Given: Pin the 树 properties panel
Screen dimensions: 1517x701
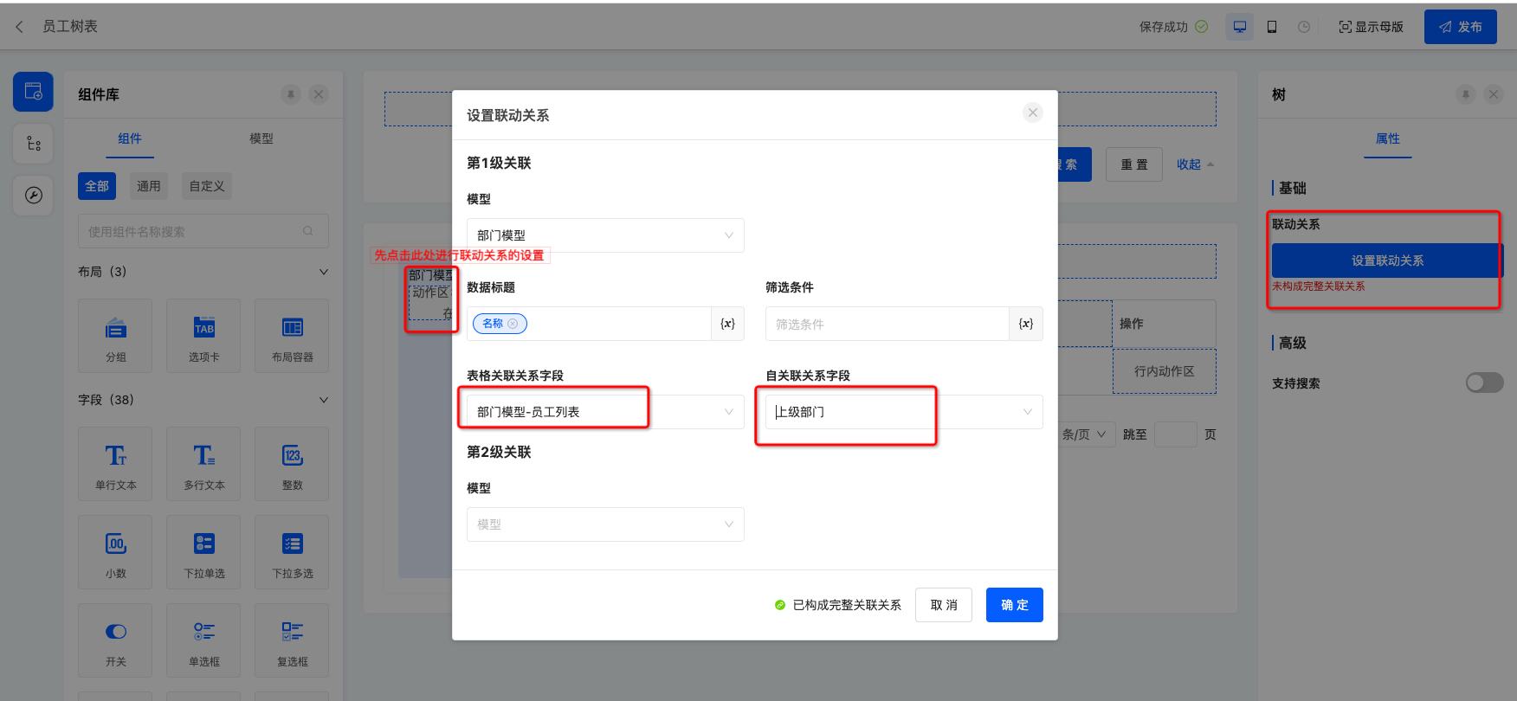Looking at the screenshot, I should (1466, 94).
